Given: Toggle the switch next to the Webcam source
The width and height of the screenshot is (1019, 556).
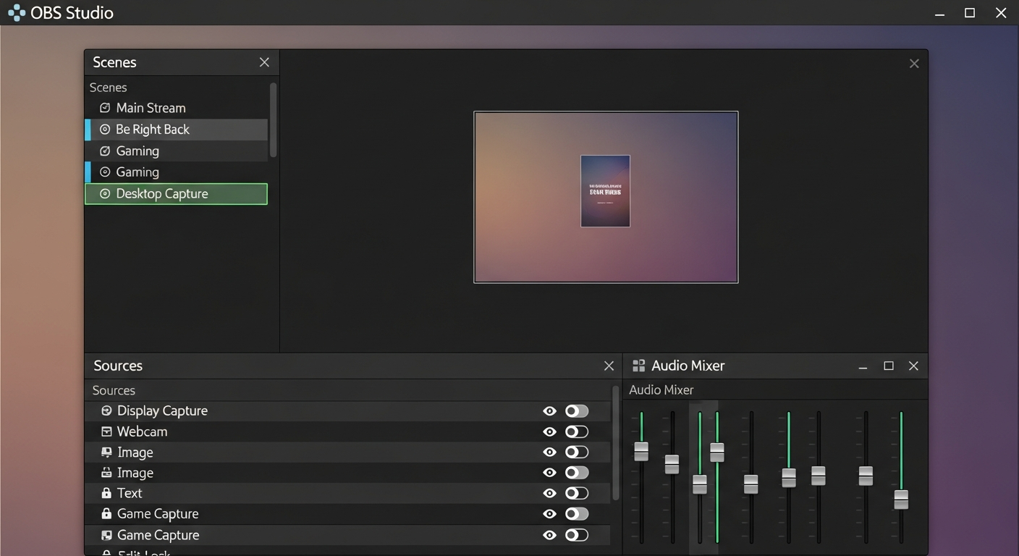Looking at the screenshot, I should 577,431.
